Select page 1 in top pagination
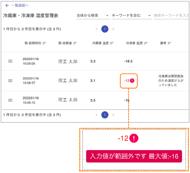The image size is (190, 173). point(105,29)
